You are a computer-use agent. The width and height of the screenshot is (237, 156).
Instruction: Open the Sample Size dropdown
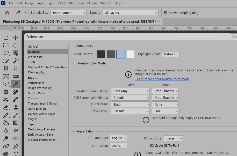coord(68,13)
